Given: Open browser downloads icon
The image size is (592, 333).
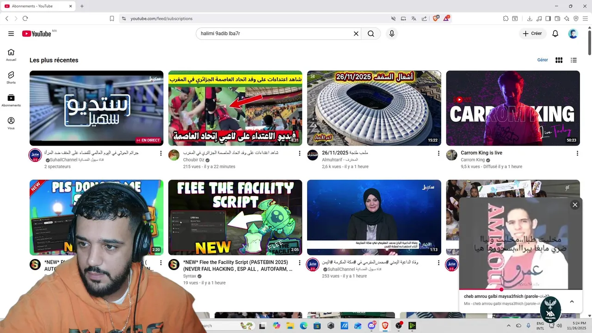Looking at the screenshot, I should pos(530,18).
